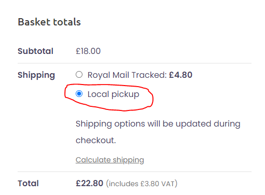Screen dimensions: 265x195
Task: Click the bold £22.80 total amount
Action: click(89, 183)
